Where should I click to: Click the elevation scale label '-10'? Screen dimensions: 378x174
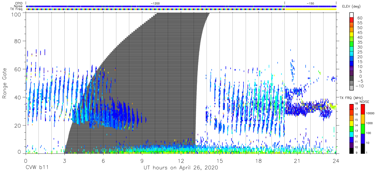(x=360, y=86)
